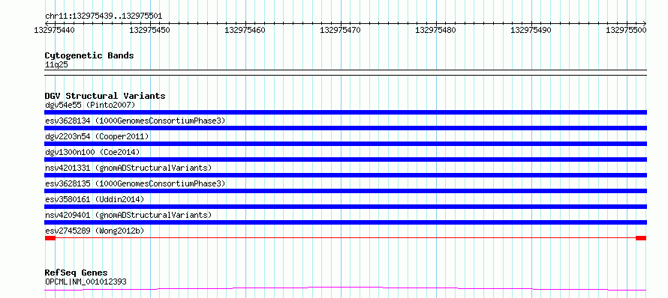
Task: Click the OPCML NM_001012393 gene label
Action: [86, 282]
